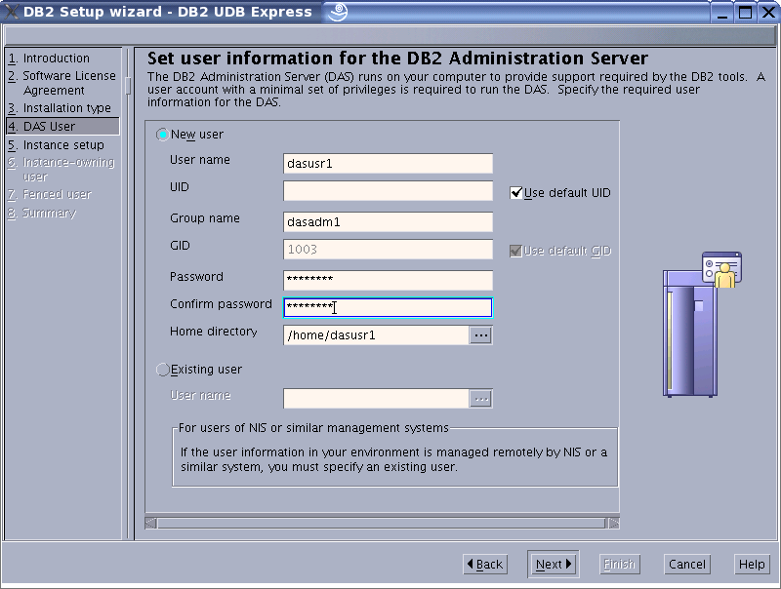This screenshot has width=781, height=589.
Task: Click the server and user illustration
Action: coord(702,324)
